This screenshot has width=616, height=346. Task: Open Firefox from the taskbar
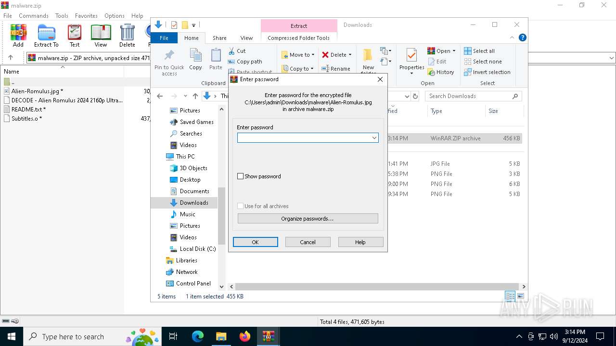245,336
